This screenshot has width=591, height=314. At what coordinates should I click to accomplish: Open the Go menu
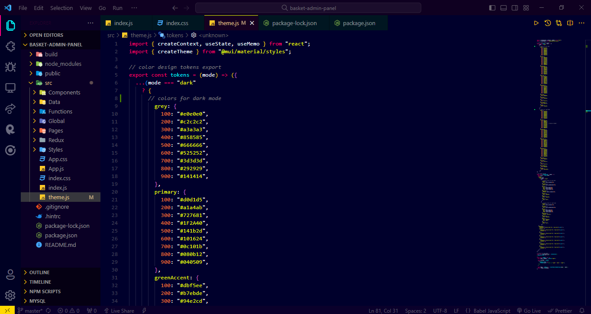click(x=102, y=8)
